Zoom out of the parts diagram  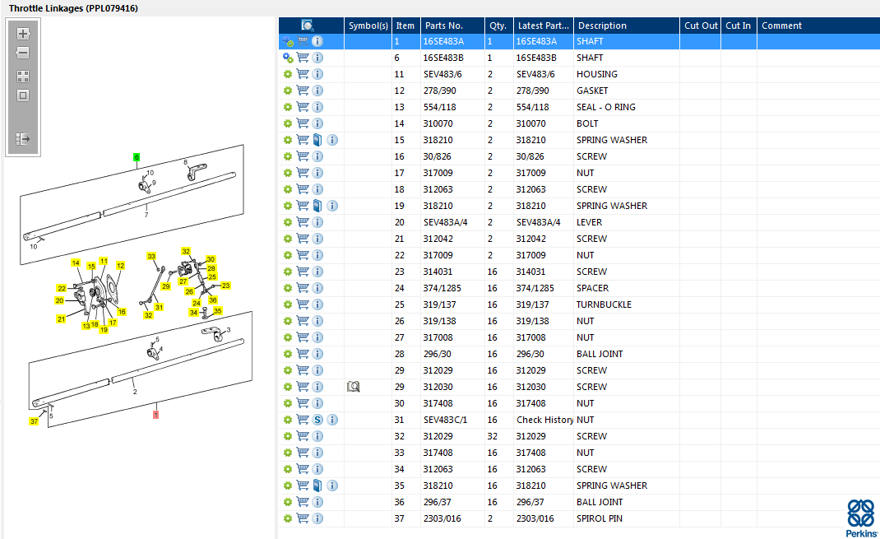click(23, 53)
